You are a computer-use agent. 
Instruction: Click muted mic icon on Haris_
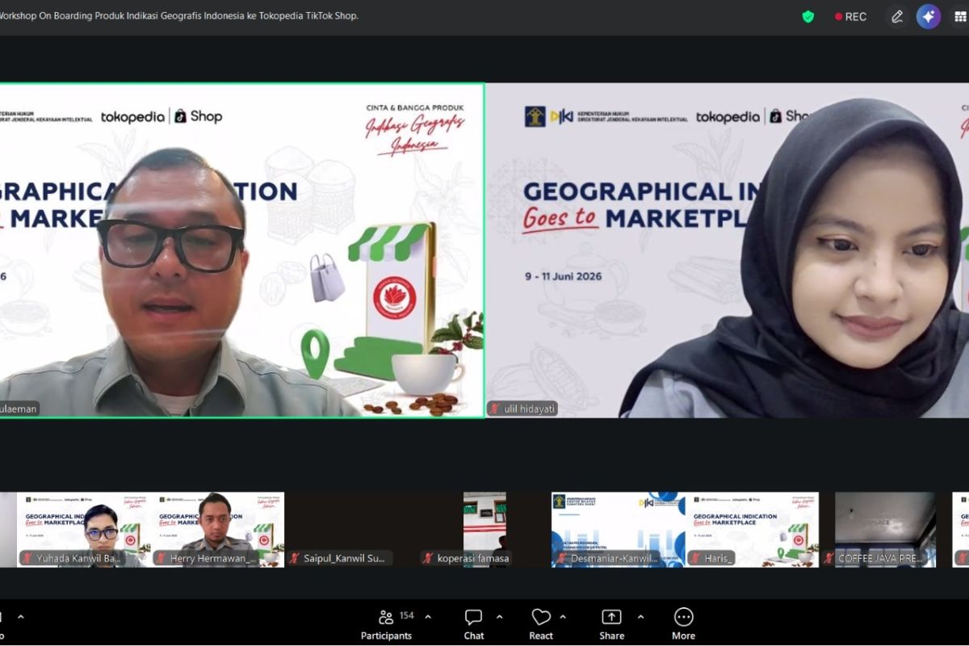[x=695, y=558]
